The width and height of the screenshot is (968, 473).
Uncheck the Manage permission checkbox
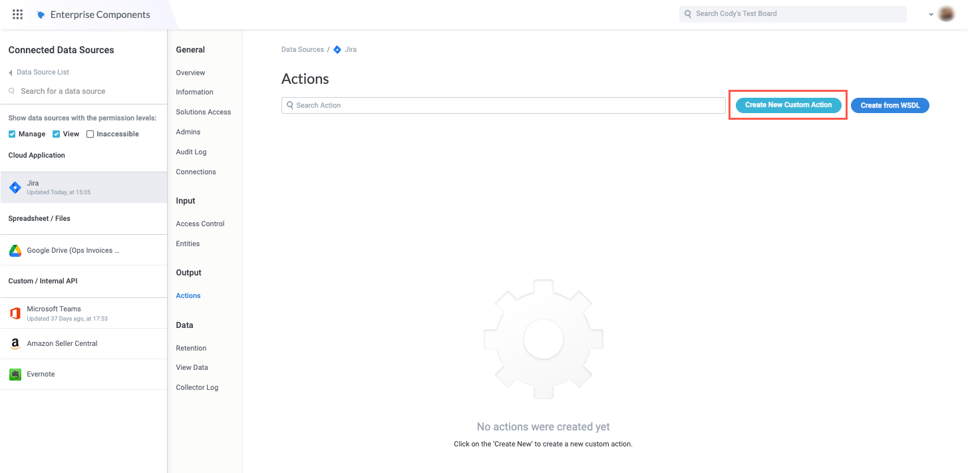11,134
